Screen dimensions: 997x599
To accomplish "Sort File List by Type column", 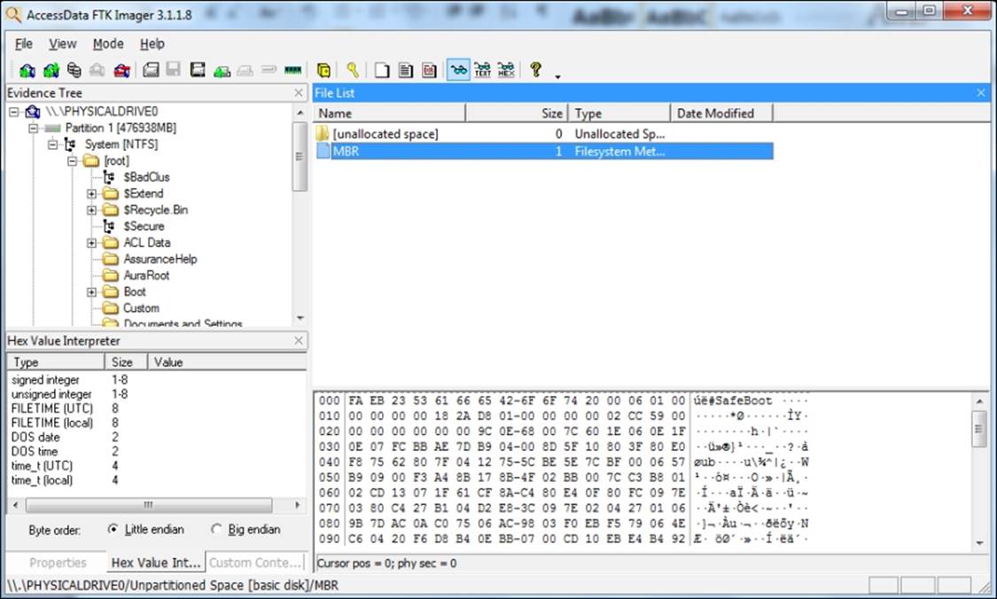I will [619, 113].
